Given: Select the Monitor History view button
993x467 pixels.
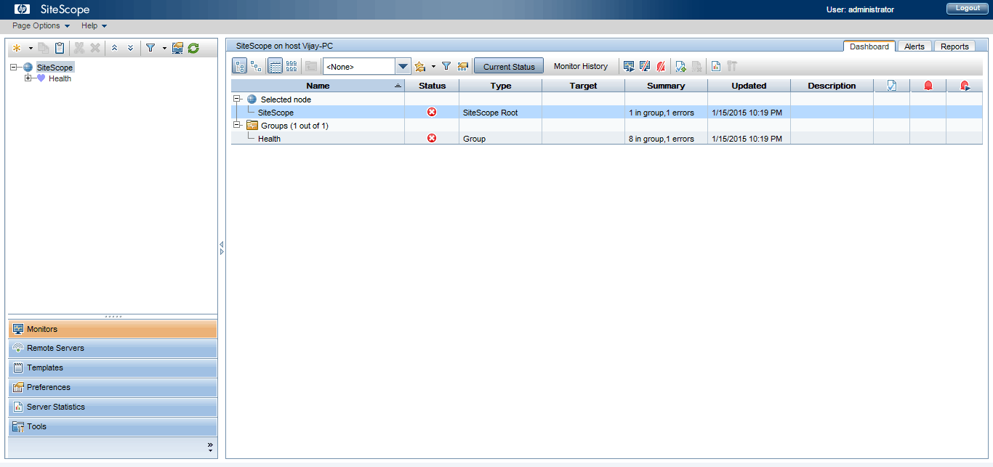Looking at the screenshot, I should (x=581, y=66).
